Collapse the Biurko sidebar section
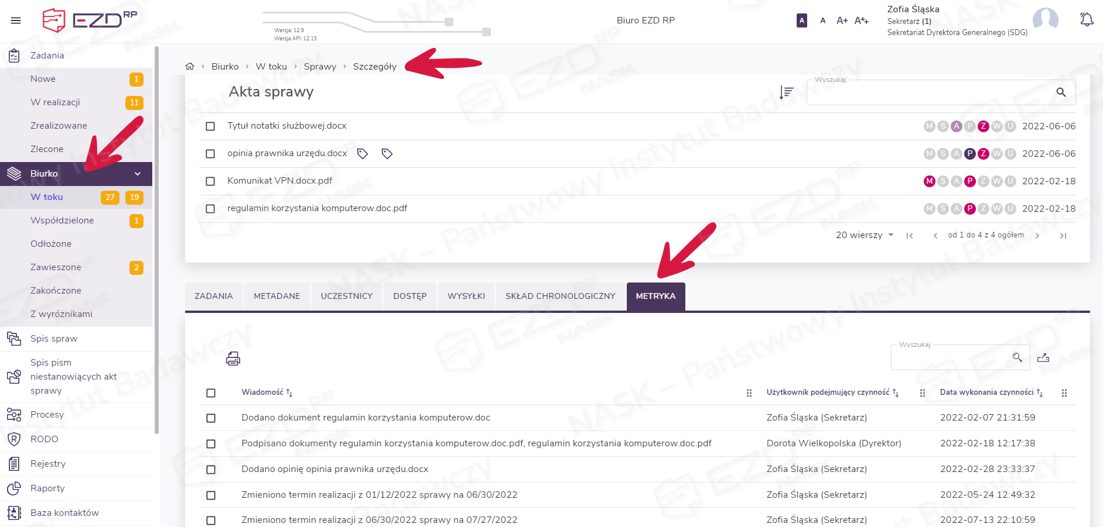The width and height of the screenshot is (1103, 527). point(138,174)
